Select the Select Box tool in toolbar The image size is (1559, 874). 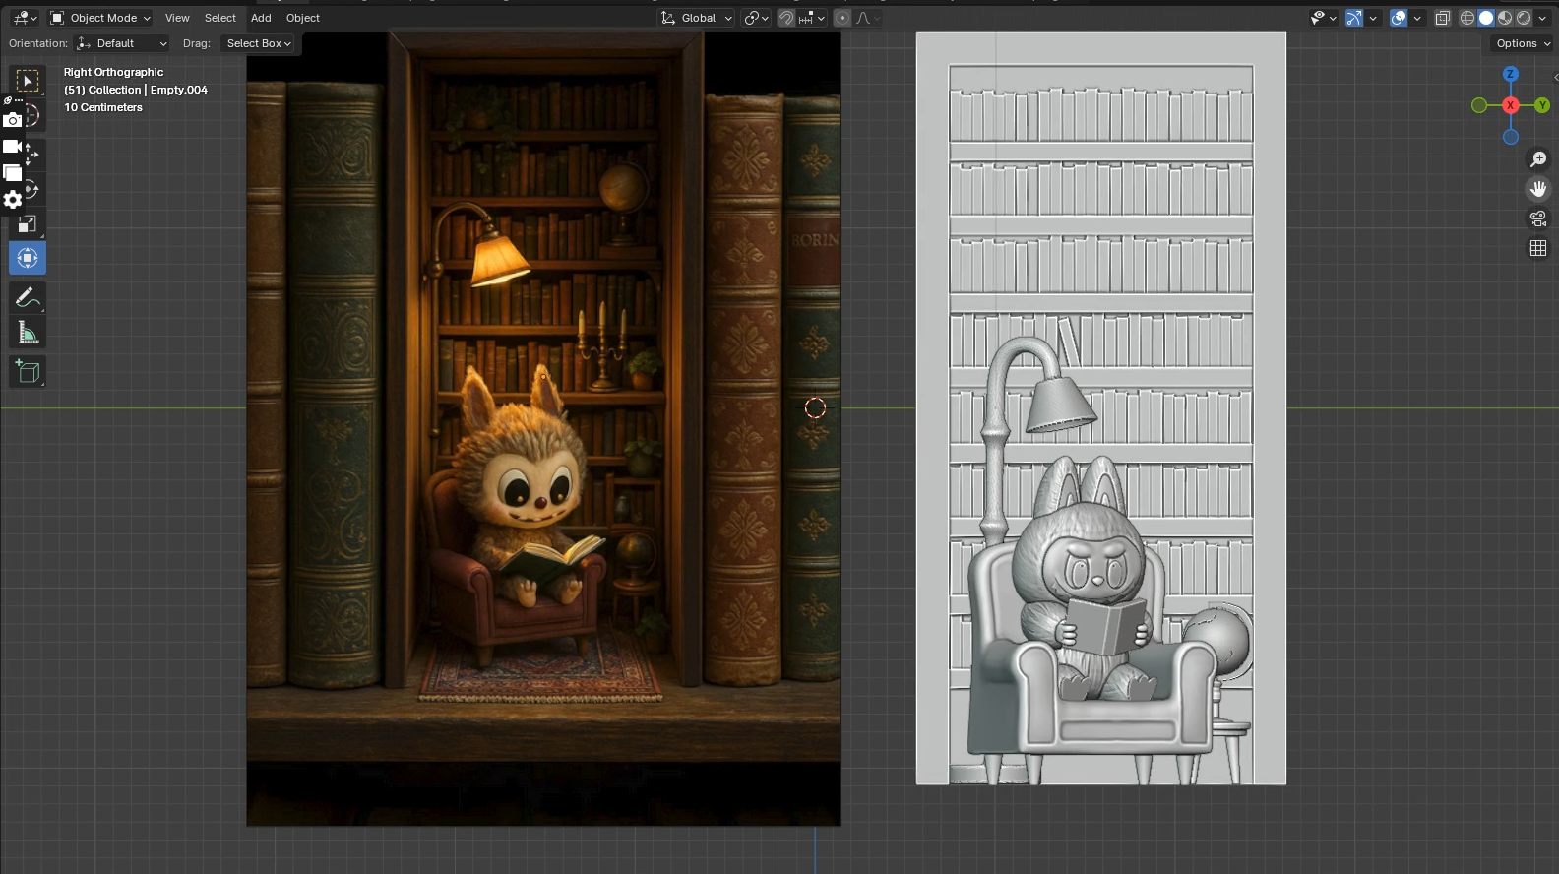pos(27,81)
